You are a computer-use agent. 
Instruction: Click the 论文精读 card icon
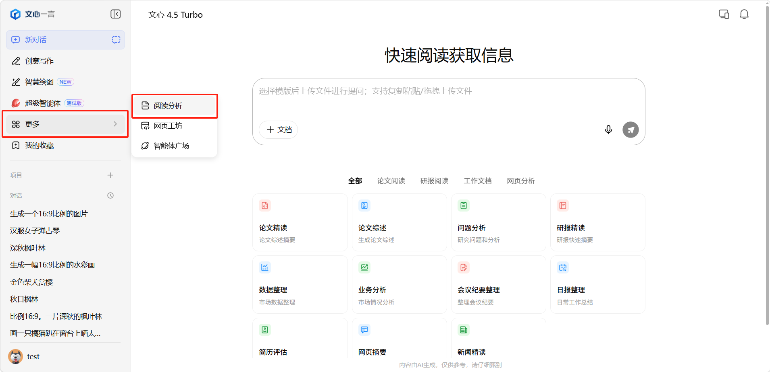point(265,206)
